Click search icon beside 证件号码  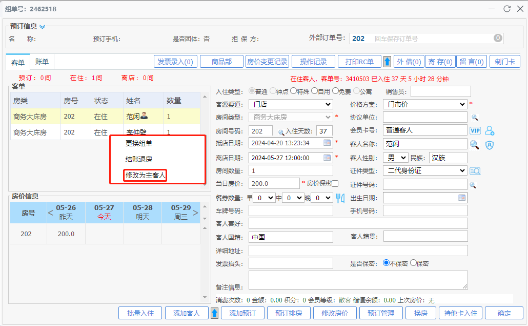[473, 185]
